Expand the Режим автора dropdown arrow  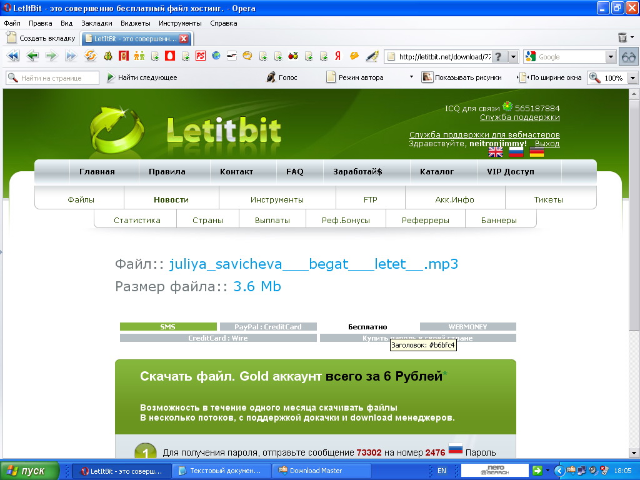pos(411,77)
